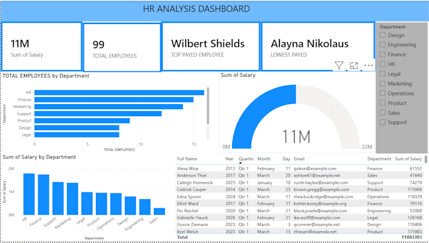This screenshot has width=429, height=243.
Task: Tick the Engineering department checkbox
Action: [382, 45]
